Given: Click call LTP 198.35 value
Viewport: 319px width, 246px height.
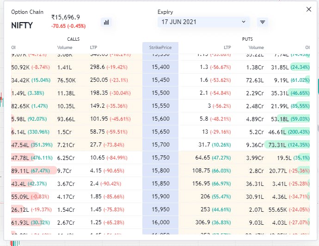Looking at the screenshot, I should (x=99, y=93).
